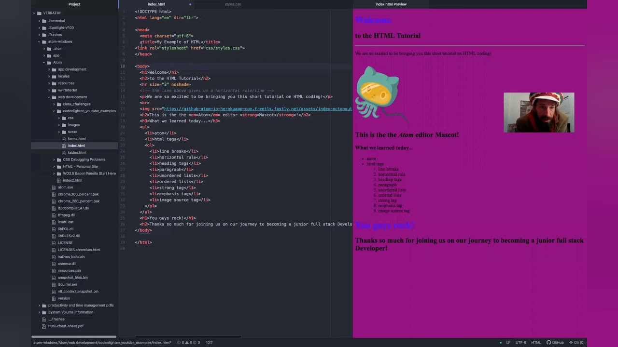
Task: Switch to the styles.css tab
Action: (x=233, y=4)
